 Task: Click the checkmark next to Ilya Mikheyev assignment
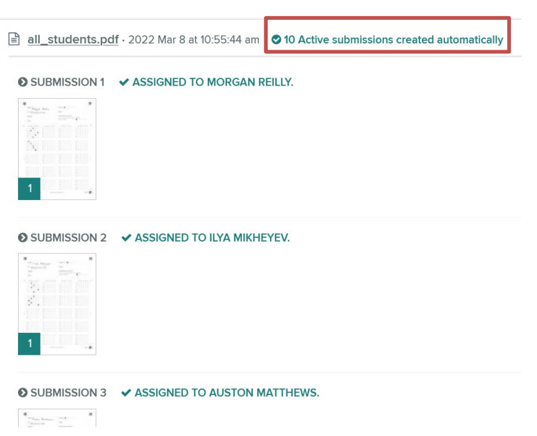click(x=126, y=237)
